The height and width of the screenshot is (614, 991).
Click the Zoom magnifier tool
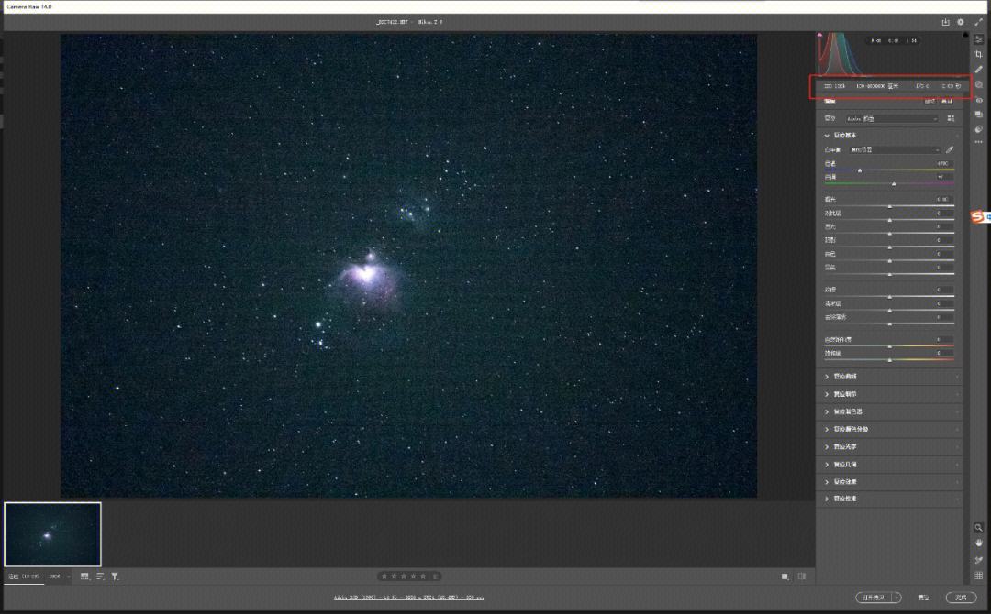979,527
